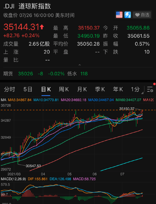Tap the -0.02% futures change

[x=56, y=74]
